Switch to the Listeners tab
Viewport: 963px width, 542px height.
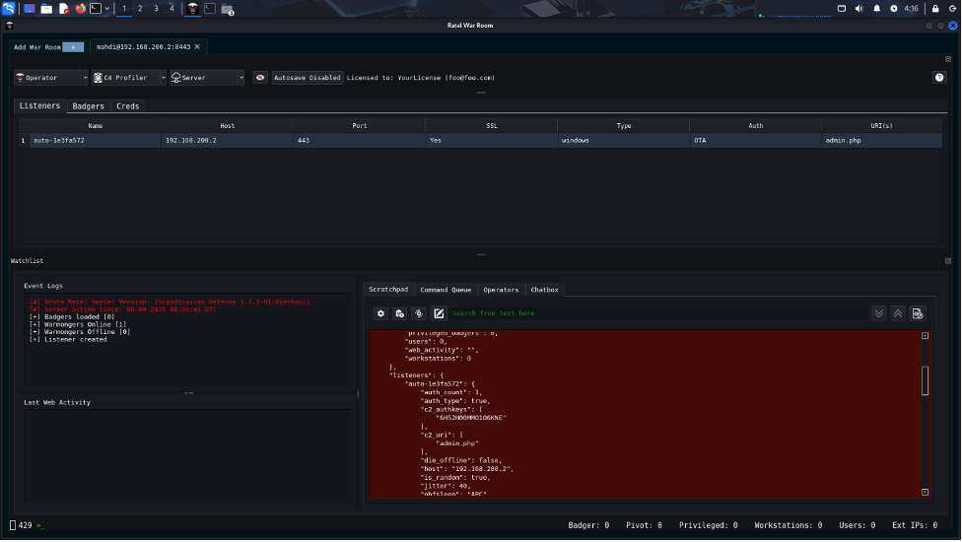pos(40,105)
